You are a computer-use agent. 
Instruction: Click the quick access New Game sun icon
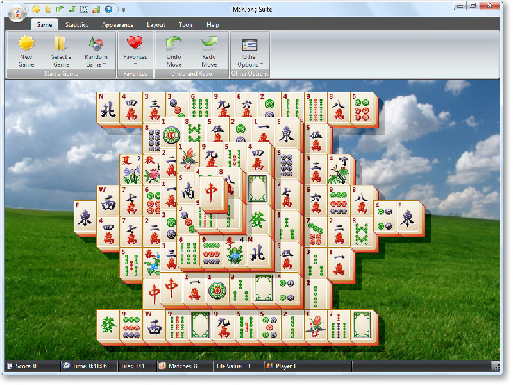pyautogui.click(x=36, y=9)
